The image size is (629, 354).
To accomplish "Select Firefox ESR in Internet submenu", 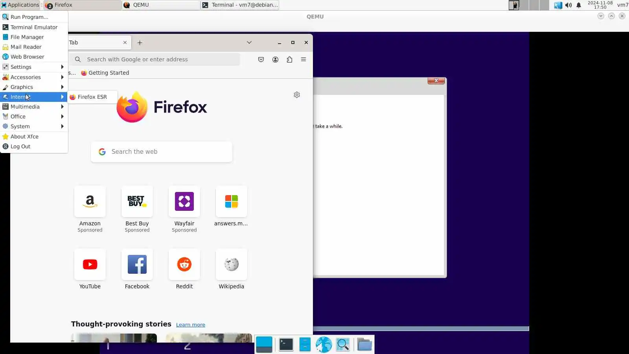I will pos(92,97).
